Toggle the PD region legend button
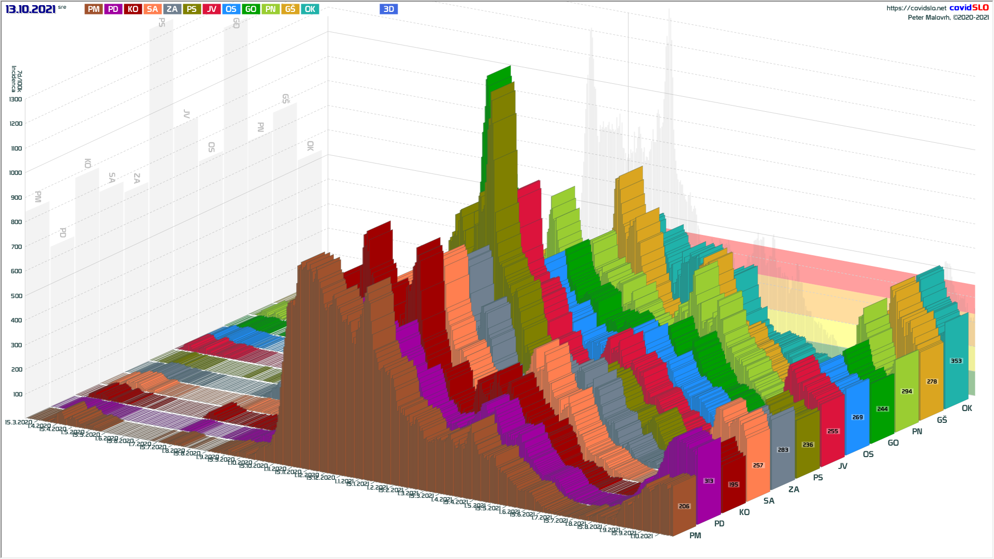 click(113, 9)
